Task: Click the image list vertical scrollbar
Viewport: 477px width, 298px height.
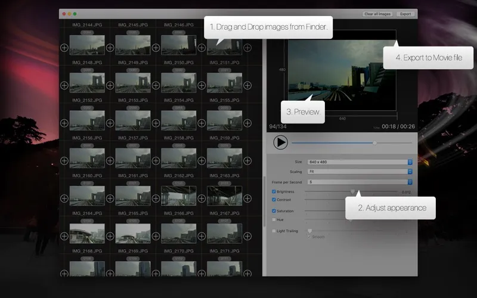Action: pos(264,201)
